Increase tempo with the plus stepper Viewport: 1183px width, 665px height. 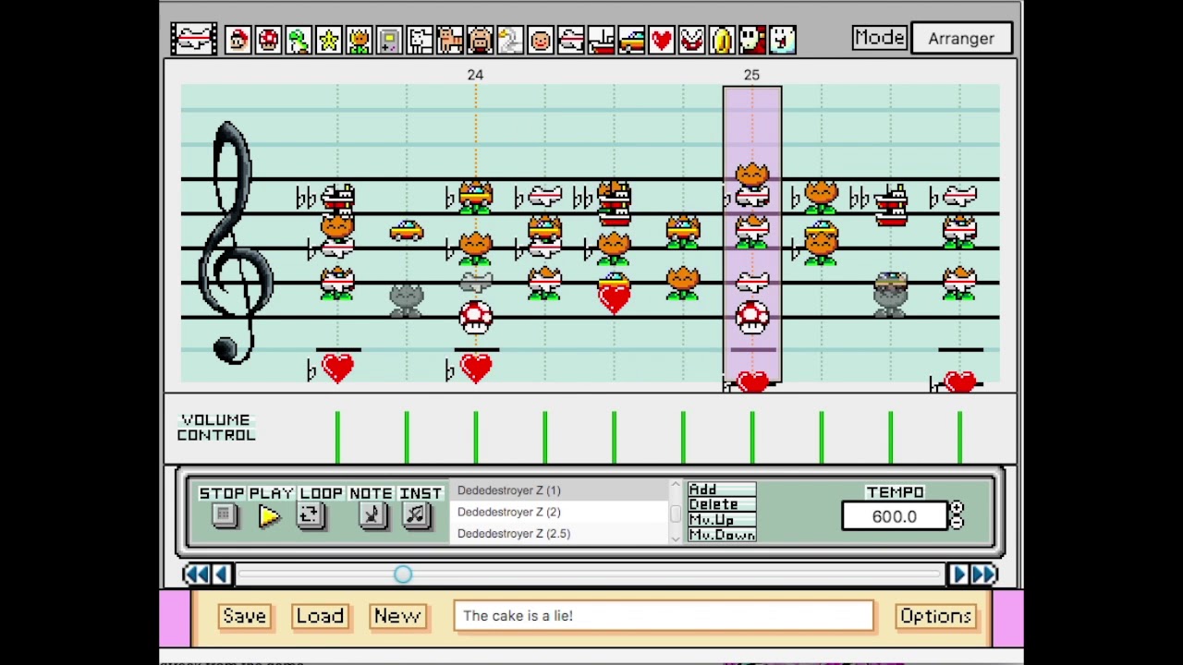pos(957,508)
